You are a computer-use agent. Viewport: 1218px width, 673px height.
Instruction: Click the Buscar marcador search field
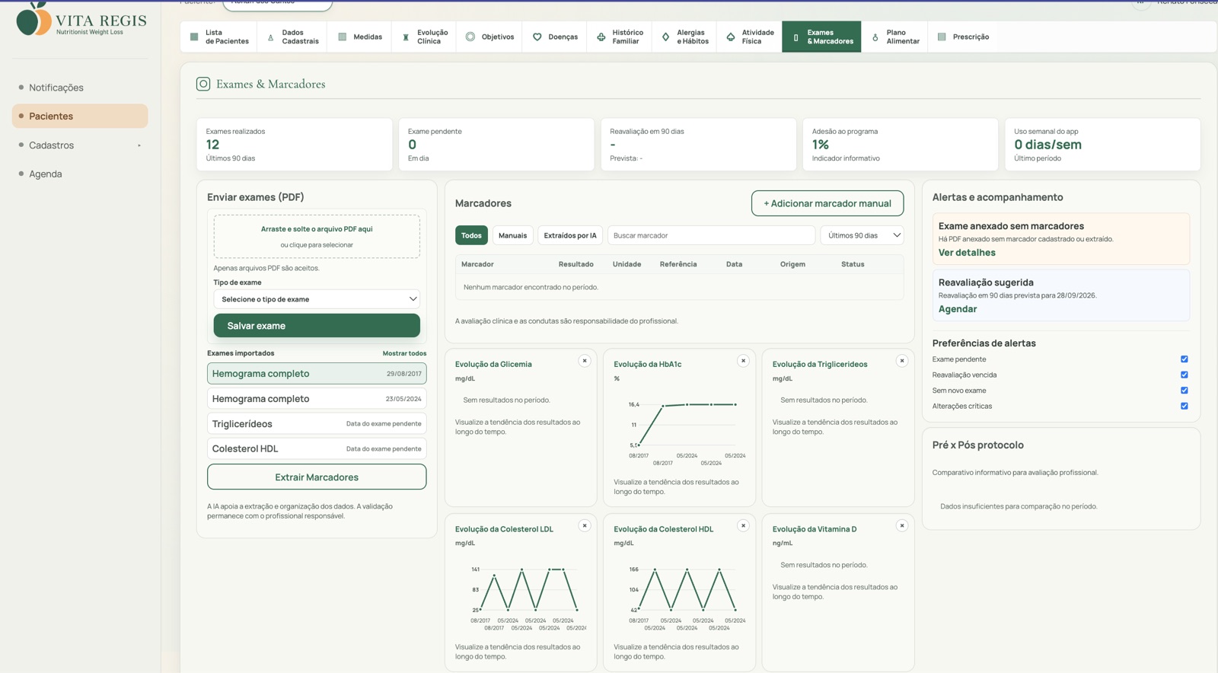click(711, 235)
